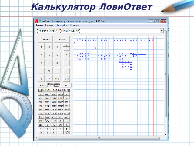The width and height of the screenshot is (194, 146).
Task: Click the scroll-down arrow of the vertical scrollbar
Action: pos(166,134)
